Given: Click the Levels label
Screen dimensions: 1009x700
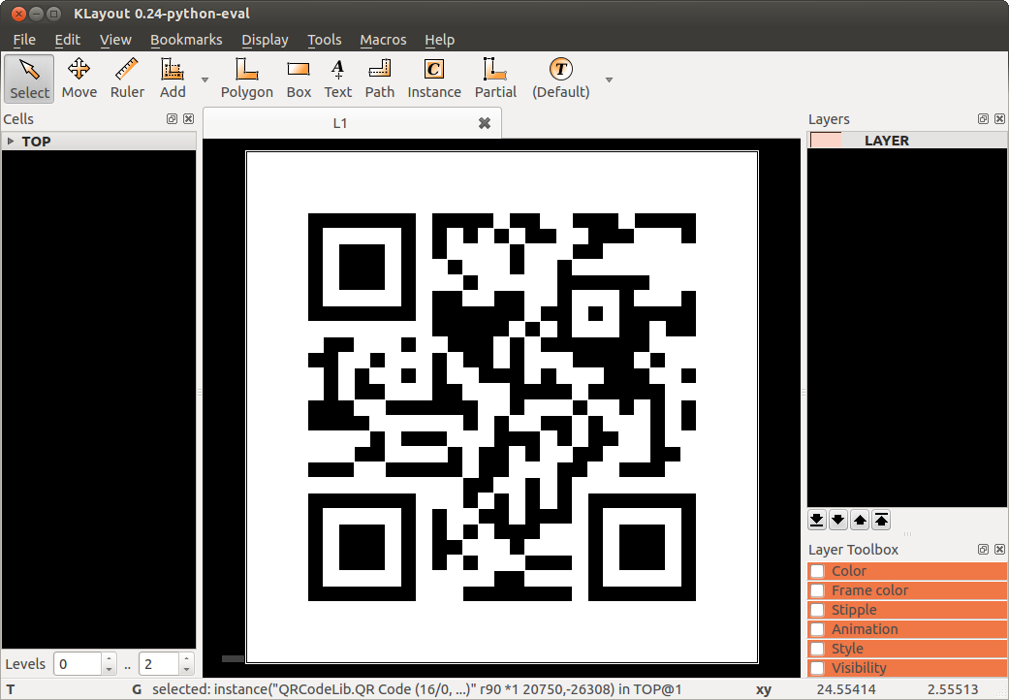Looking at the screenshot, I should [x=25, y=664].
